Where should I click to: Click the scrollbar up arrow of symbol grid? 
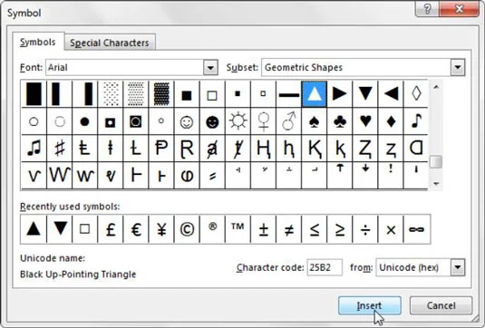pyautogui.click(x=436, y=87)
